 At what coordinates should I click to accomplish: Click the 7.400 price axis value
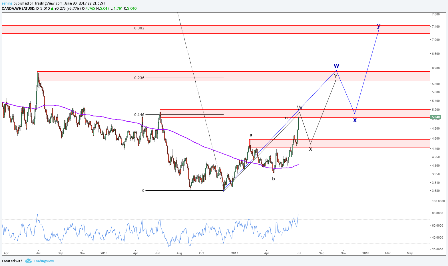point(436,27)
